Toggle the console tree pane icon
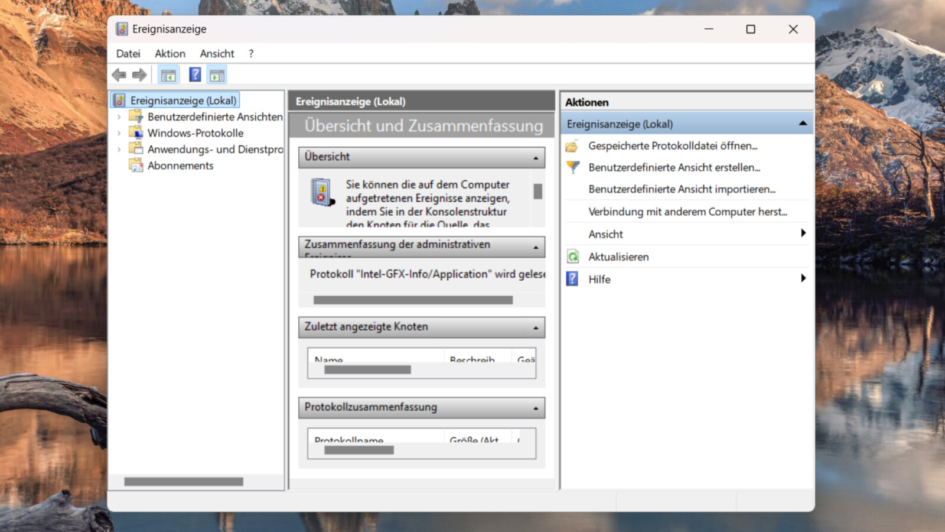The height and width of the screenshot is (532, 945). click(168, 75)
